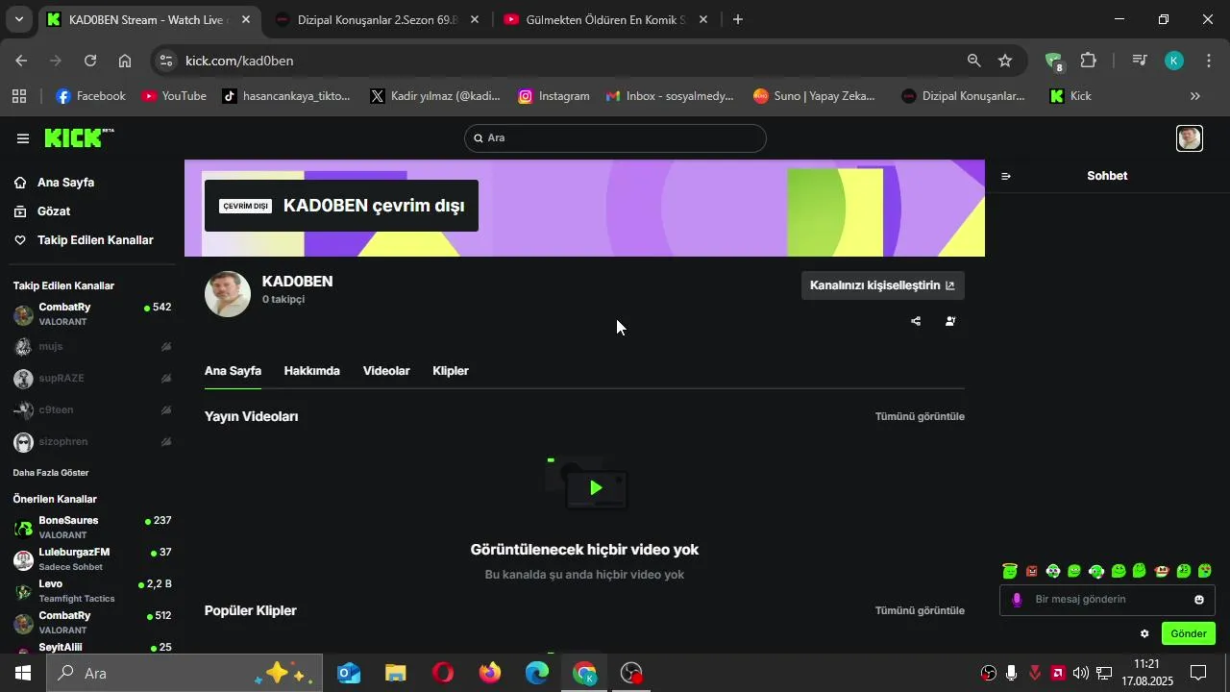
Task: Open the tab search dropdown arrow
Action: click(19, 19)
